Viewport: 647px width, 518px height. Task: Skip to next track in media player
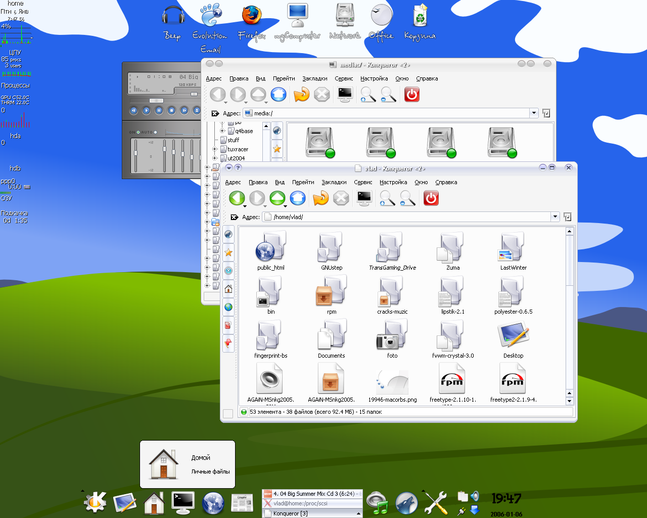tap(184, 110)
